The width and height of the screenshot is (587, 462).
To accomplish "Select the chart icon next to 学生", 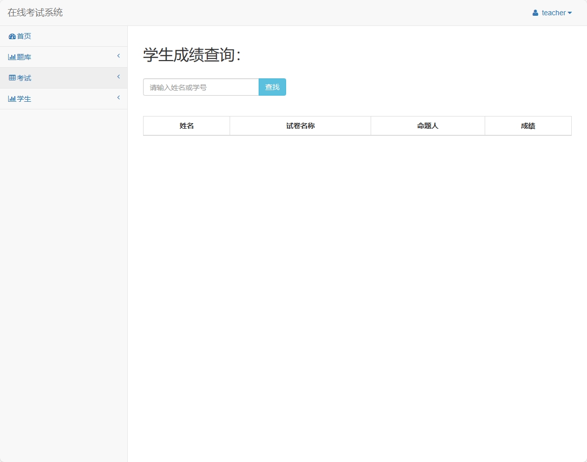I will (12, 98).
